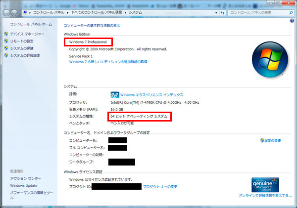Click the shield icon beside システムの保護
Viewport: 297px width, 208px height.
point(6,48)
